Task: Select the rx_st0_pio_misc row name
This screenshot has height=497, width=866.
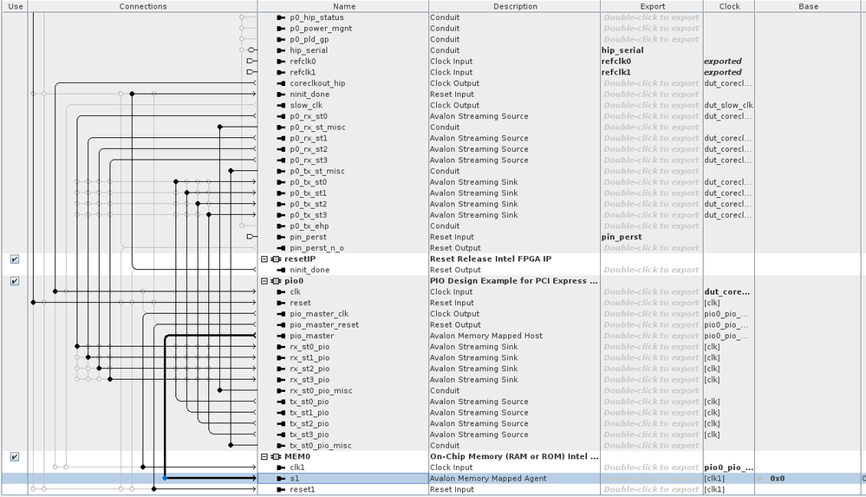Action: click(321, 390)
